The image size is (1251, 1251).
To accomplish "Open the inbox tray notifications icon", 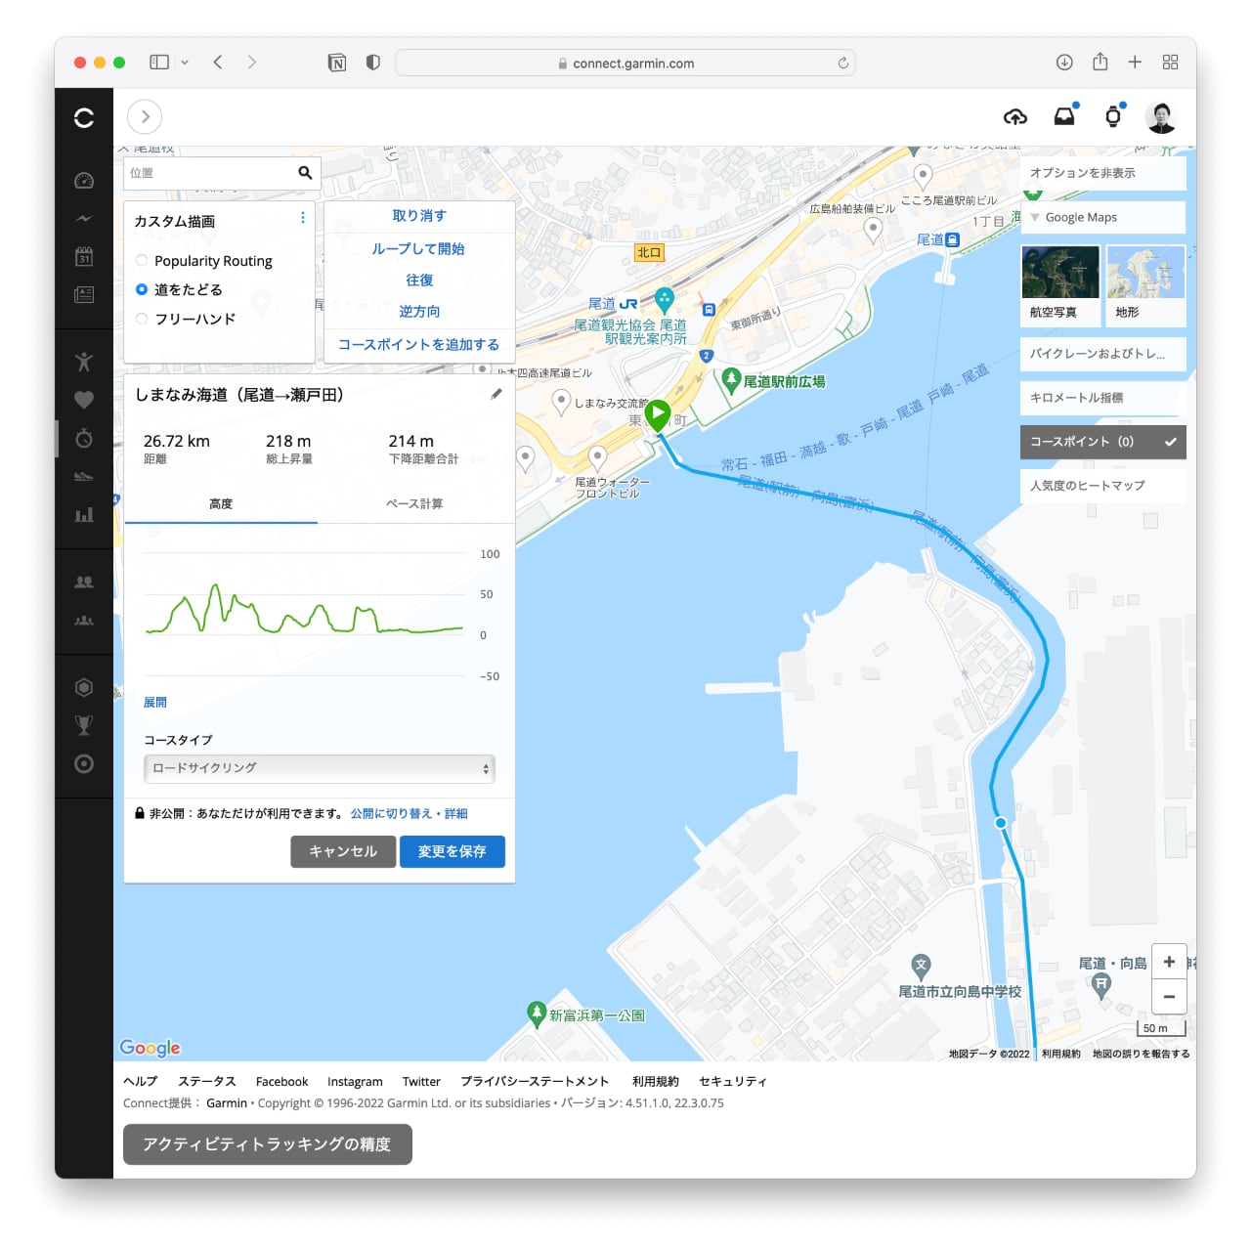I will click(x=1064, y=117).
